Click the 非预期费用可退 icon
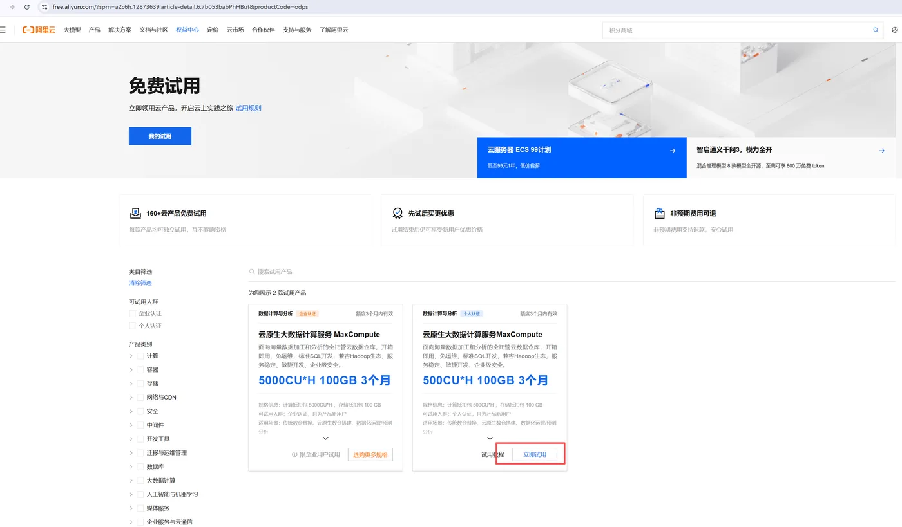Screen dimensions: 902x527 click(x=660, y=213)
